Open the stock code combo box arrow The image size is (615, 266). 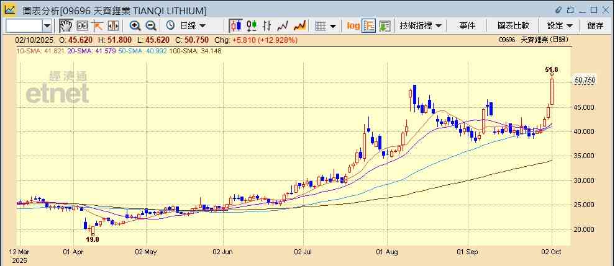pyautogui.click(x=47, y=25)
